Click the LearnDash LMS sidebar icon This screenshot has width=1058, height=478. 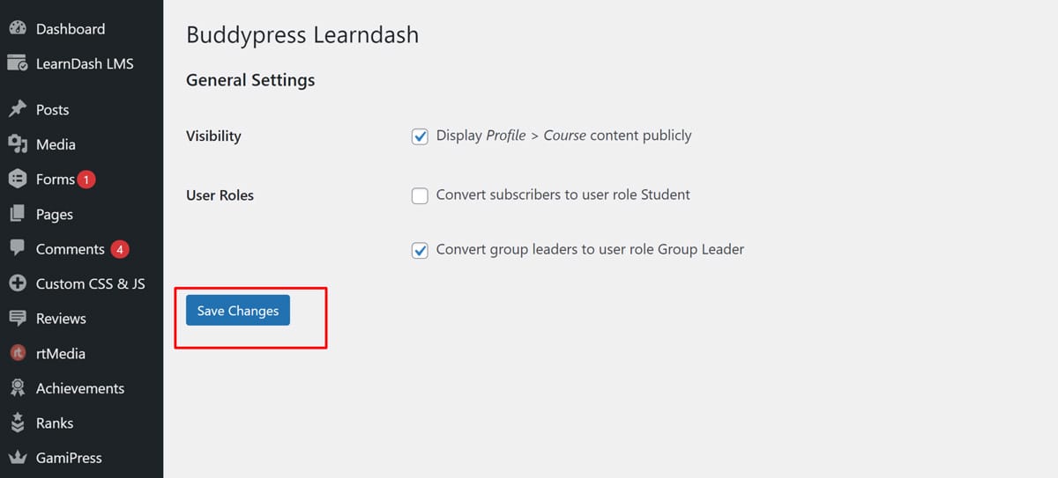[x=17, y=63]
